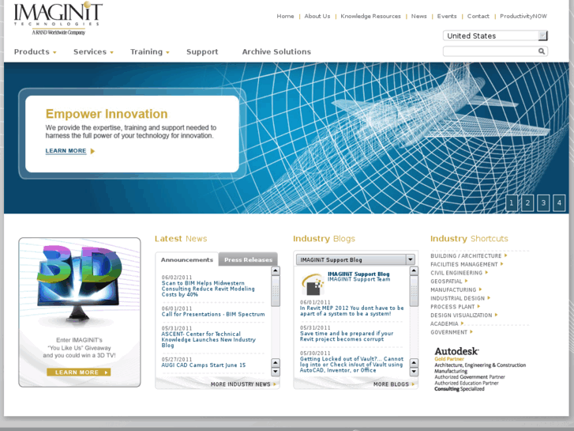
Task: Click down arrow of Latest News scrollbar
Action: coord(276,372)
